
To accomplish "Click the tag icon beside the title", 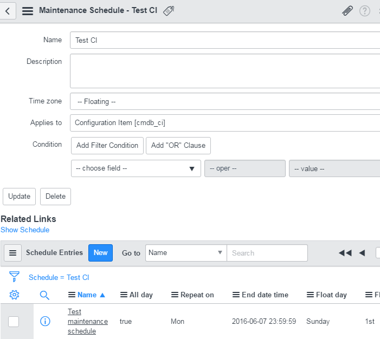I will (x=169, y=11).
